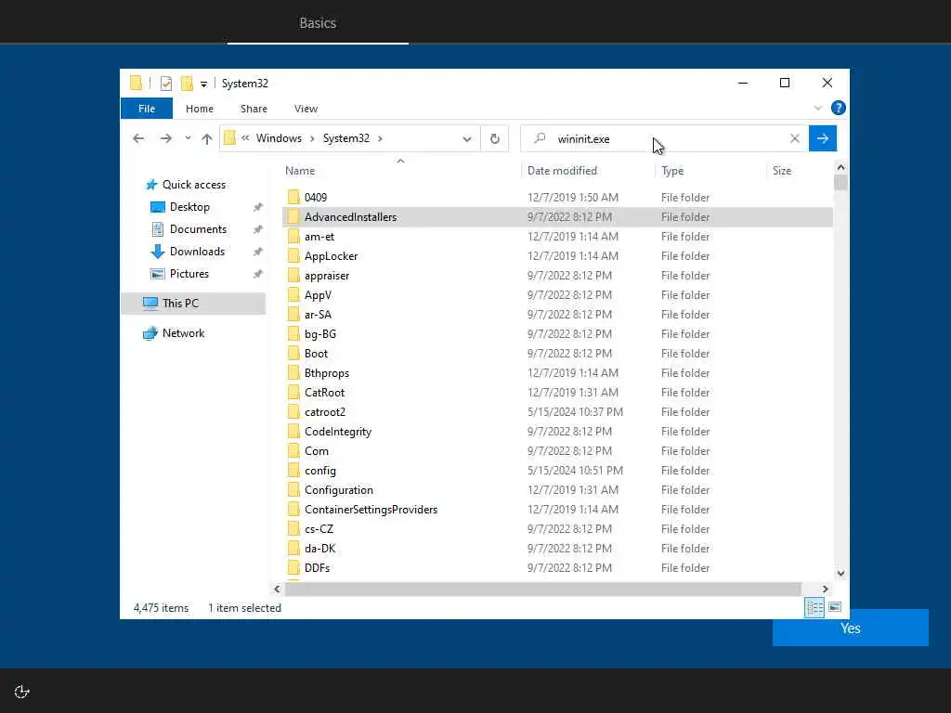Select the Boot folder icon
Image resolution: width=951 pixels, height=713 pixels.
(293, 354)
